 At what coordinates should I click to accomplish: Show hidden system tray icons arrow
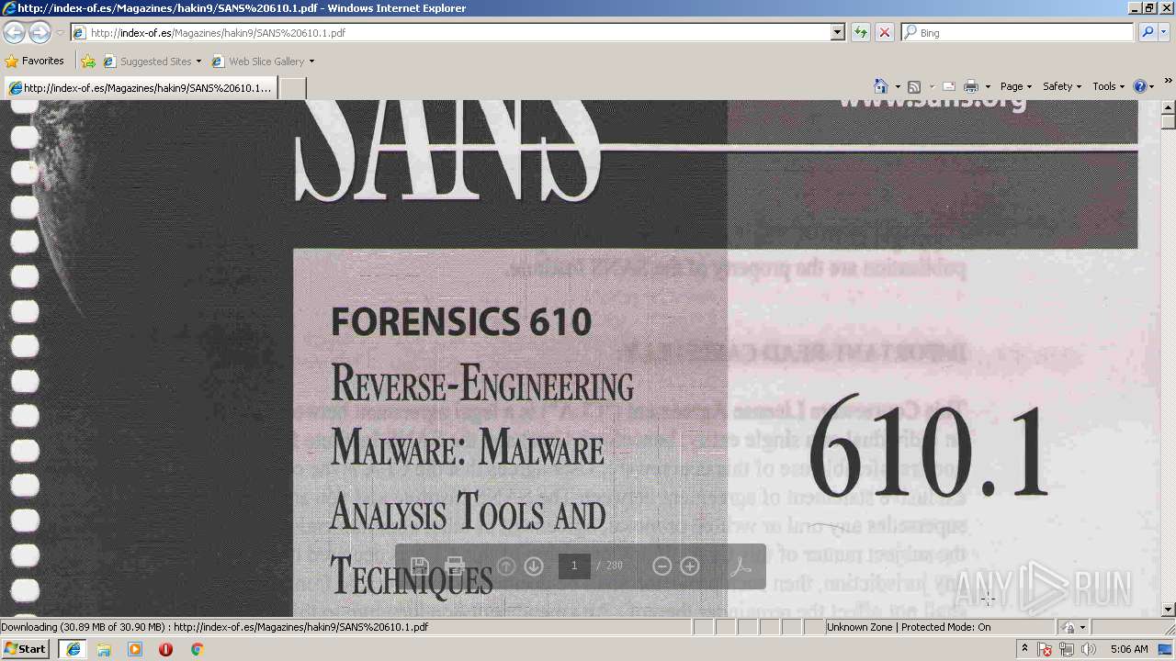(x=1024, y=649)
